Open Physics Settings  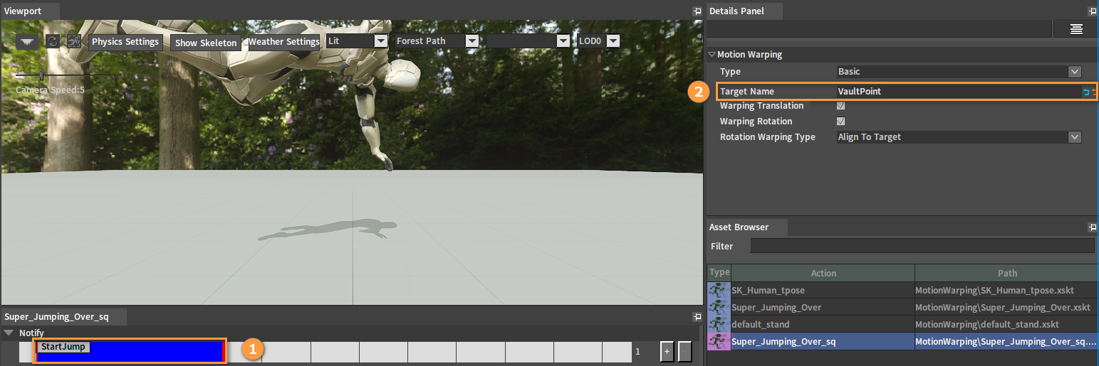pos(125,42)
